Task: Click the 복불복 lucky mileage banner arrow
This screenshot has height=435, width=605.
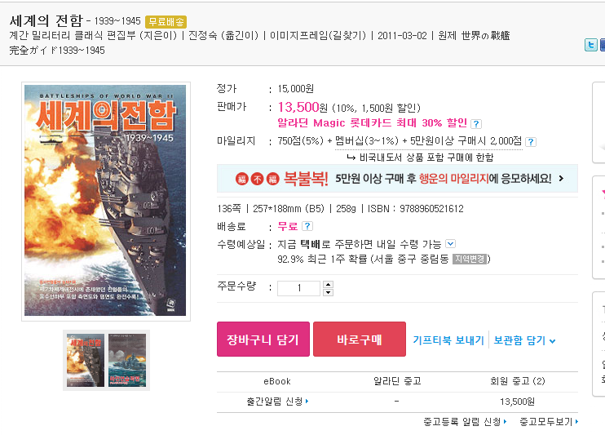Action: point(562,179)
